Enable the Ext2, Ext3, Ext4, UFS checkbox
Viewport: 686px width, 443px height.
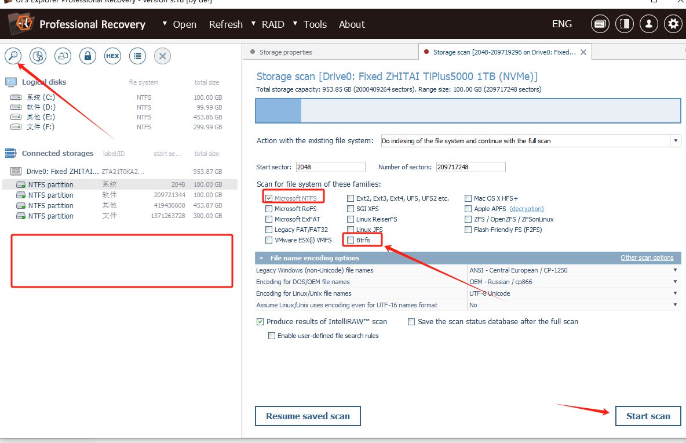(x=351, y=198)
